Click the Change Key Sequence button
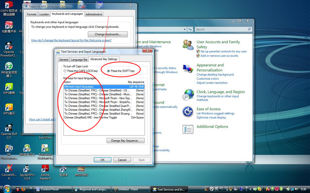The width and height of the screenshot is (310, 193). click(x=125, y=141)
